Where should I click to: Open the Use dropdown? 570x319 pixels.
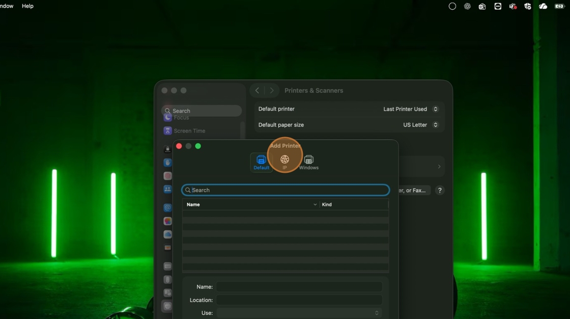pos(299,313)
